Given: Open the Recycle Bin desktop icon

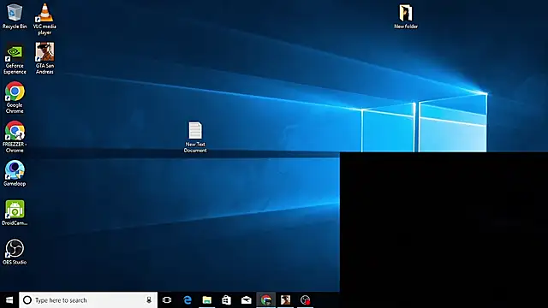Looking at the screenshot, I should [15, 17].
